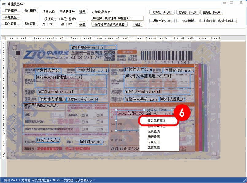This screenshot has height=183, width=247.
Task: Import a background image with 导入背景
Action: pyautogui.click(x=10, y=24)
